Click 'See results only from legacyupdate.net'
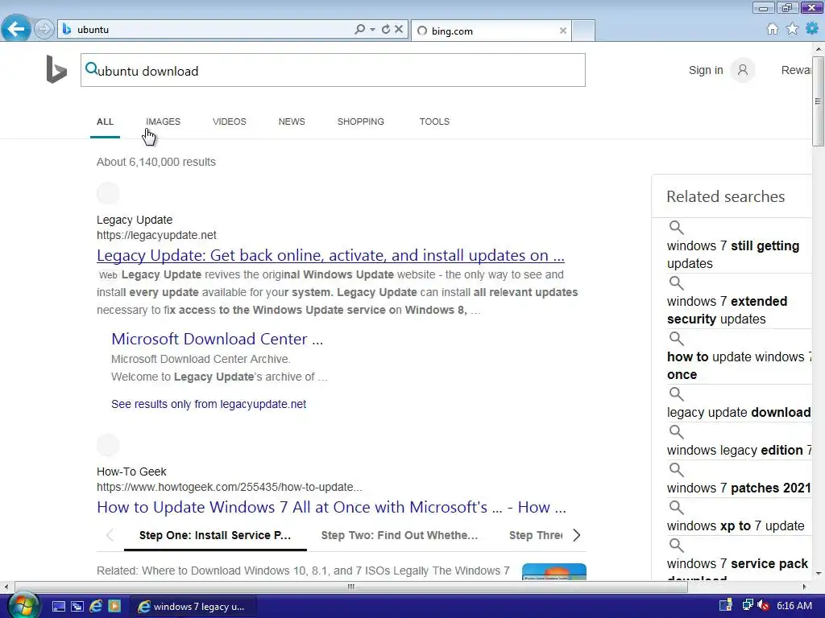The image size is (825, 618). pos(209,404)
